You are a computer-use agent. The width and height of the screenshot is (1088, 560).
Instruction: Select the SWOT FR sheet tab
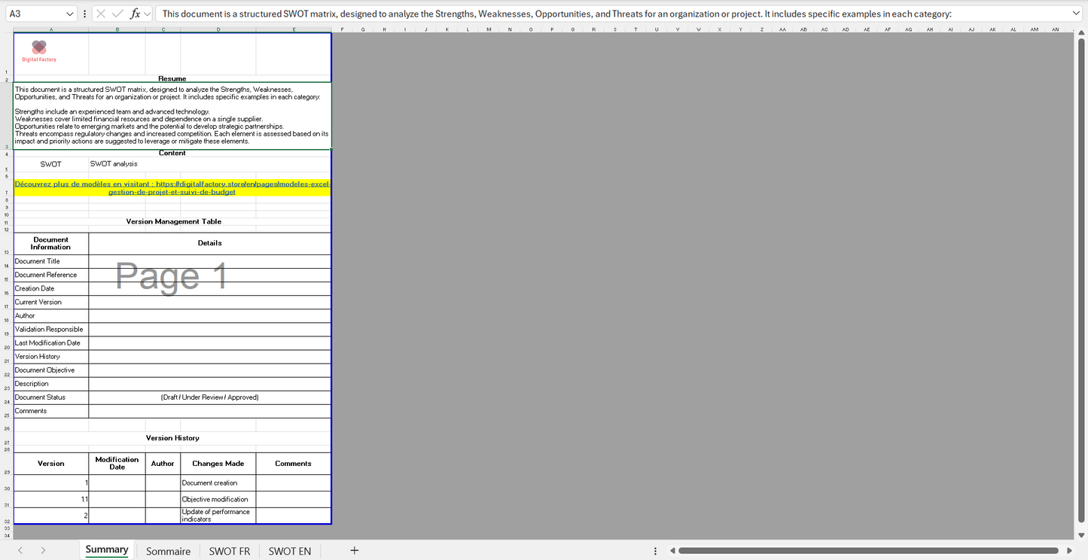click(229, 551)
